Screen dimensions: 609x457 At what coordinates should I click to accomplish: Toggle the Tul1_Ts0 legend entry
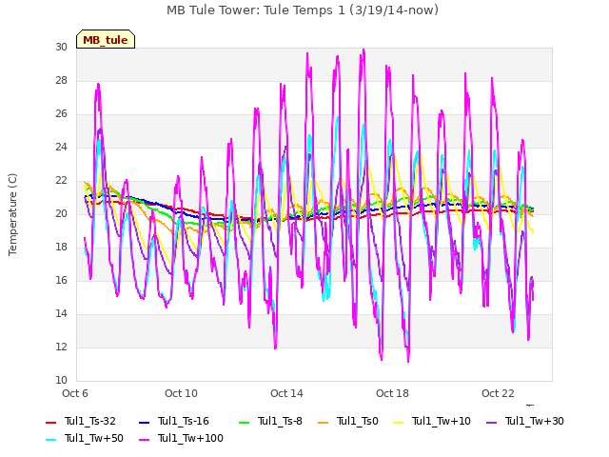click(x=348, y=421)
